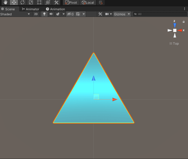This screenshot has width=188, height=159.
Task: Click the bottom white gizmo cone
Action: [x=175, y=35]
